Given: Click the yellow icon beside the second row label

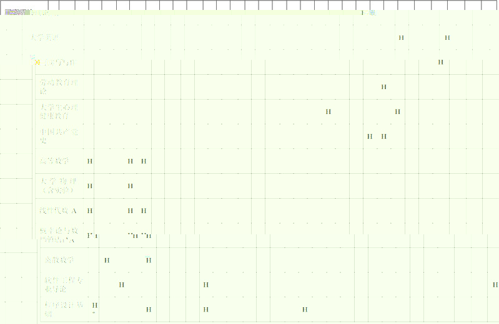Looking at the screenshot, I should coord(37,62).
